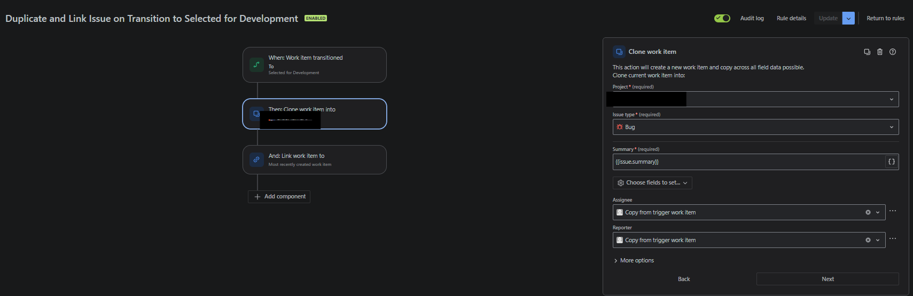Open the Issue type Bug dropdown

pyautogui.click(x=756, y=127)
